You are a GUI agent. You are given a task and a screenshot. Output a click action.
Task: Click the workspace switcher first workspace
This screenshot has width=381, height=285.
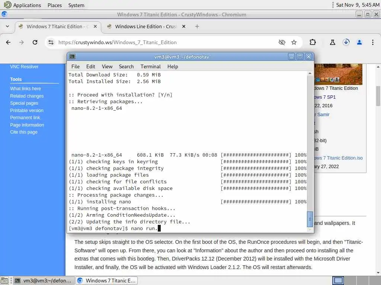(x=338, y=281)
